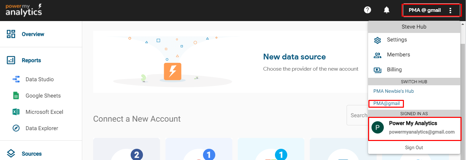The width and height of the screenshot is (466, 160).
Task: Switch to PMA Newbie's Hub
Action: click(x=393, y=91)
